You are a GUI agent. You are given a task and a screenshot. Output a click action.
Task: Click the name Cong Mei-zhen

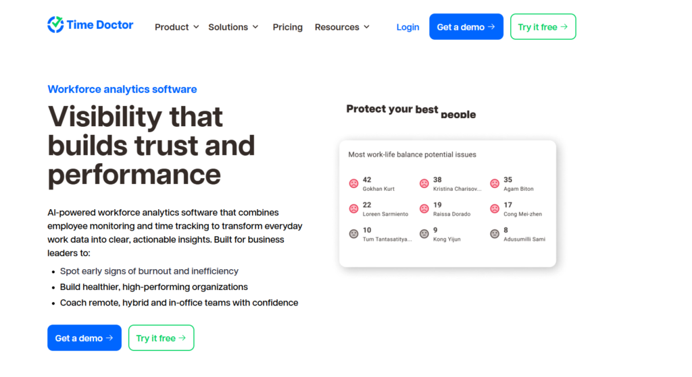522,214
